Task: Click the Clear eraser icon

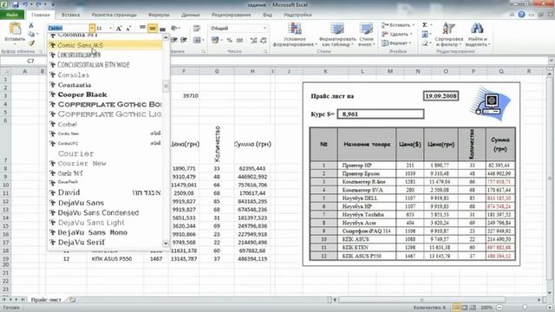Action: pos(425,43)
